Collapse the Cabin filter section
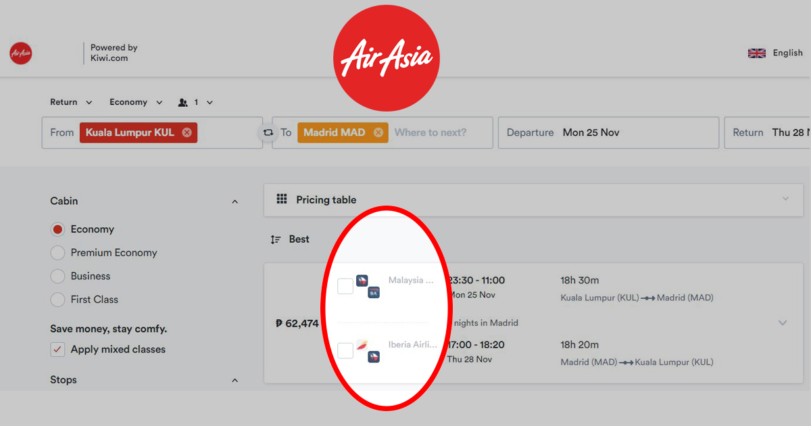 [x=235, y=202]
